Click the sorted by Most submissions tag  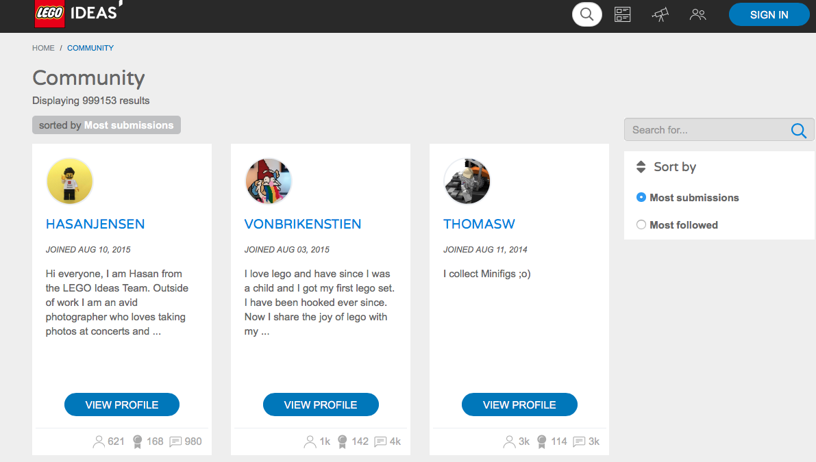106,125
